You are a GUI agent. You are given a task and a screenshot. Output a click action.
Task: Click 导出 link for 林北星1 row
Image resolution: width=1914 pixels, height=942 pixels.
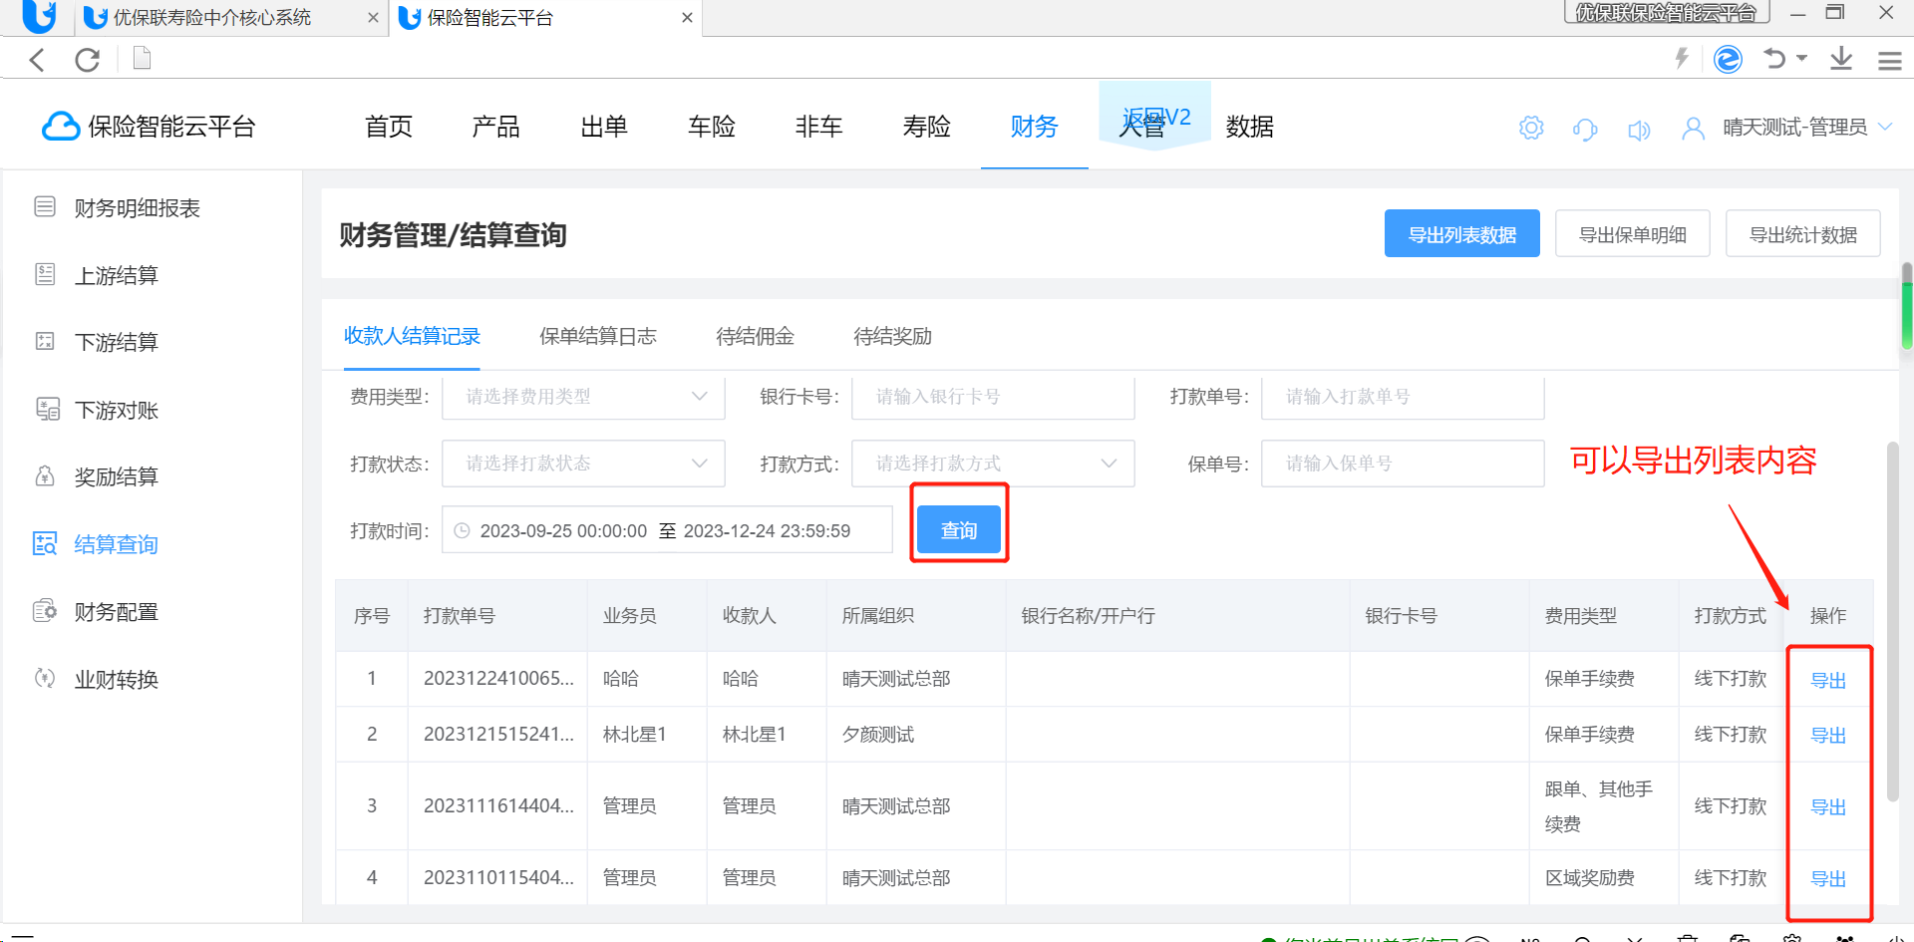pyautogui.click(x=1828, y=735)
